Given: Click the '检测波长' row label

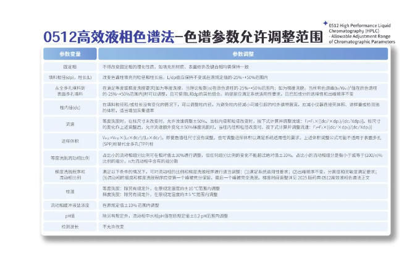Looking at the screenshot, I should [70, 227].
